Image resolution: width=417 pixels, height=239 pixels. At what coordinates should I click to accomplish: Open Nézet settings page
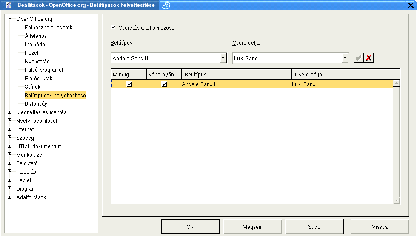pyautogui.click(x=31, y=53)
